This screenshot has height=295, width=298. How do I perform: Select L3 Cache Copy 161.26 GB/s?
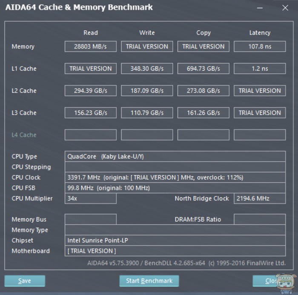[x=203, y=113]
